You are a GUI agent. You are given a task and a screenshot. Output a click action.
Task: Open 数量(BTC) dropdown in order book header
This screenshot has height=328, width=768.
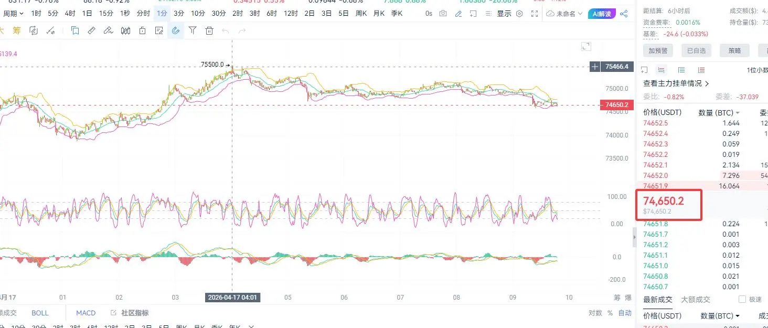pyautogui.click(x=719, y=112)
